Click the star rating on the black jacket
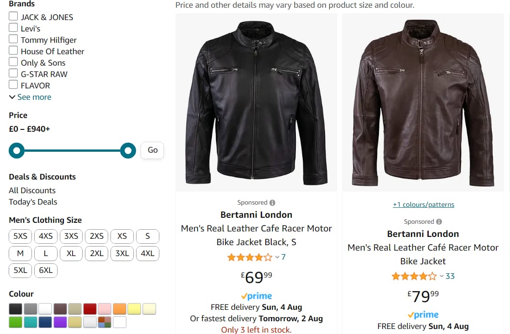Viewport: 510px width, 334px height. click(250, 257)
